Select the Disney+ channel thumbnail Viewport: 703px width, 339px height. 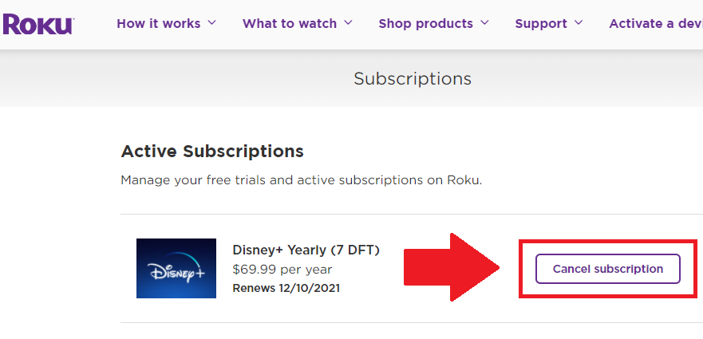pyautogui.click(x=176, y=268)
